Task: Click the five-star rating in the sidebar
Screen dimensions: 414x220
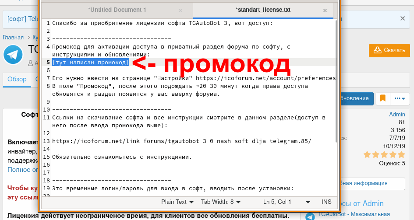Action: tap(384, 154)
